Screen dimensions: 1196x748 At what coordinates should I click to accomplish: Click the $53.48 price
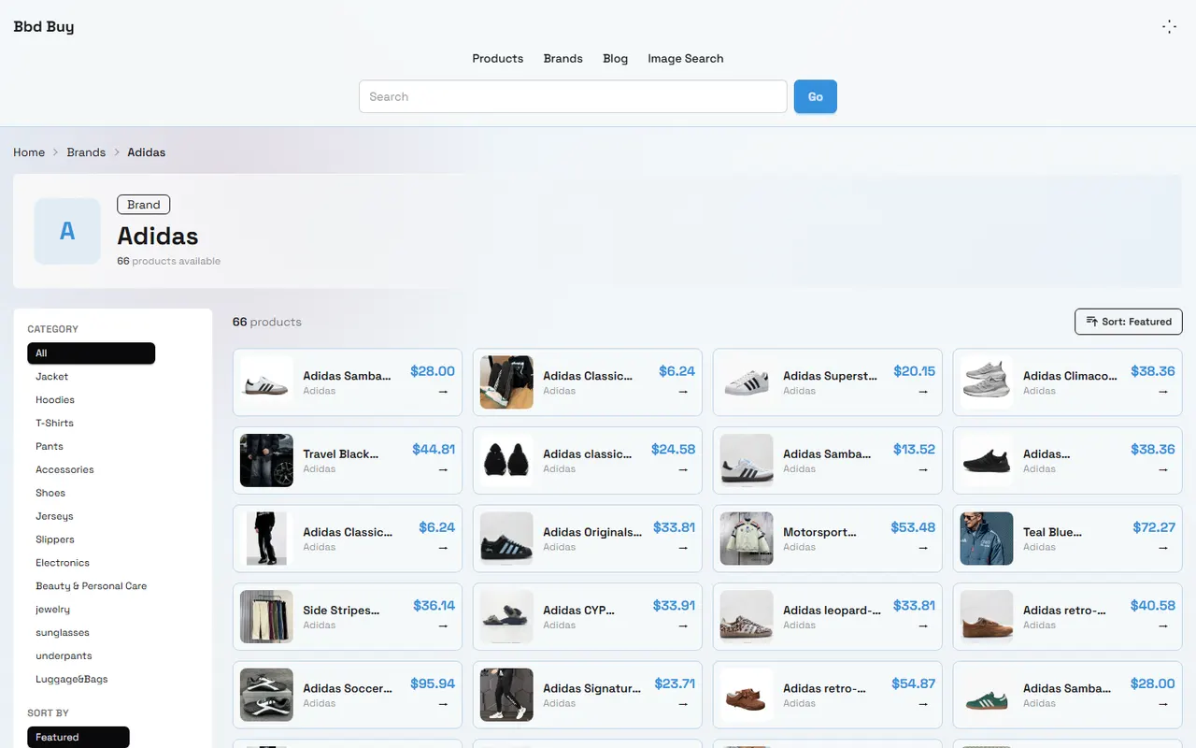pyautogui.click(x=913, y=527)
